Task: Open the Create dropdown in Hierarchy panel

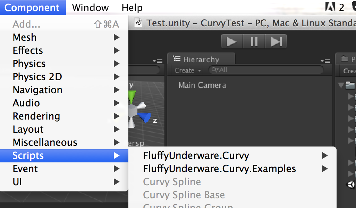Action: click(187, 70)
